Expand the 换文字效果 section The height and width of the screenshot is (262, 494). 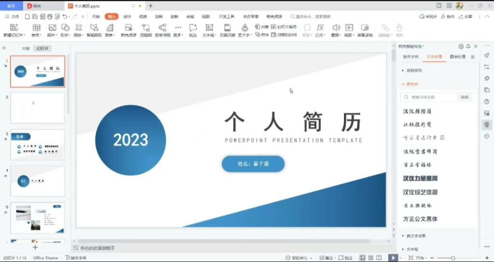click(415, 236)
